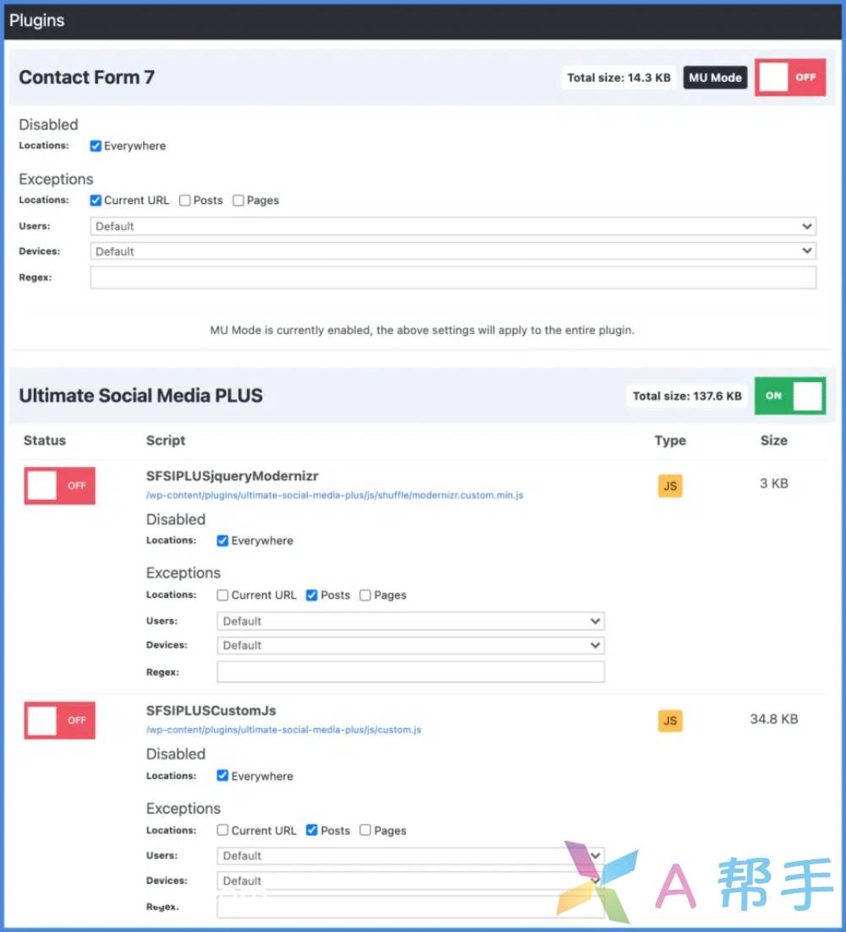This screenshot has width=846, height=932.
Task: Check Pages exception for Contact Form 7
Action: click(239, 200)
